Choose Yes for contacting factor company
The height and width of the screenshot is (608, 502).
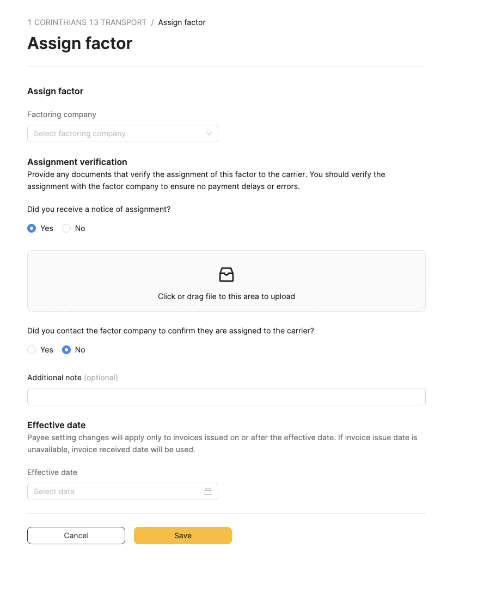[32, 350]
